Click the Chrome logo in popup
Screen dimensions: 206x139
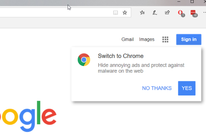point(84,60)
